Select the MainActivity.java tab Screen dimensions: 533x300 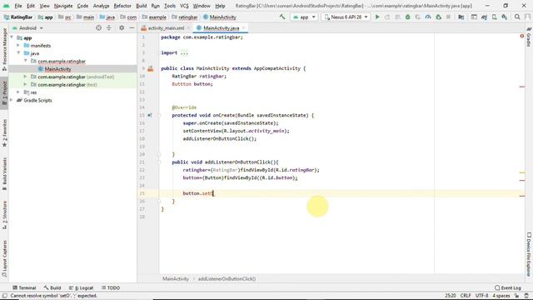pos(221,27)
